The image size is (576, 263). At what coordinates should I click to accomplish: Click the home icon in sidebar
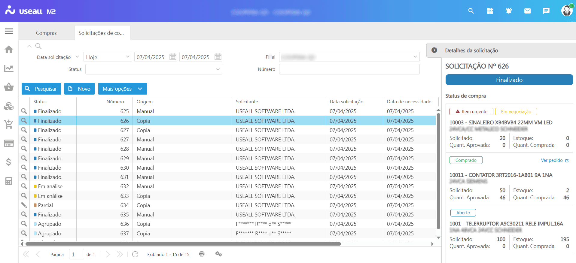9,49
